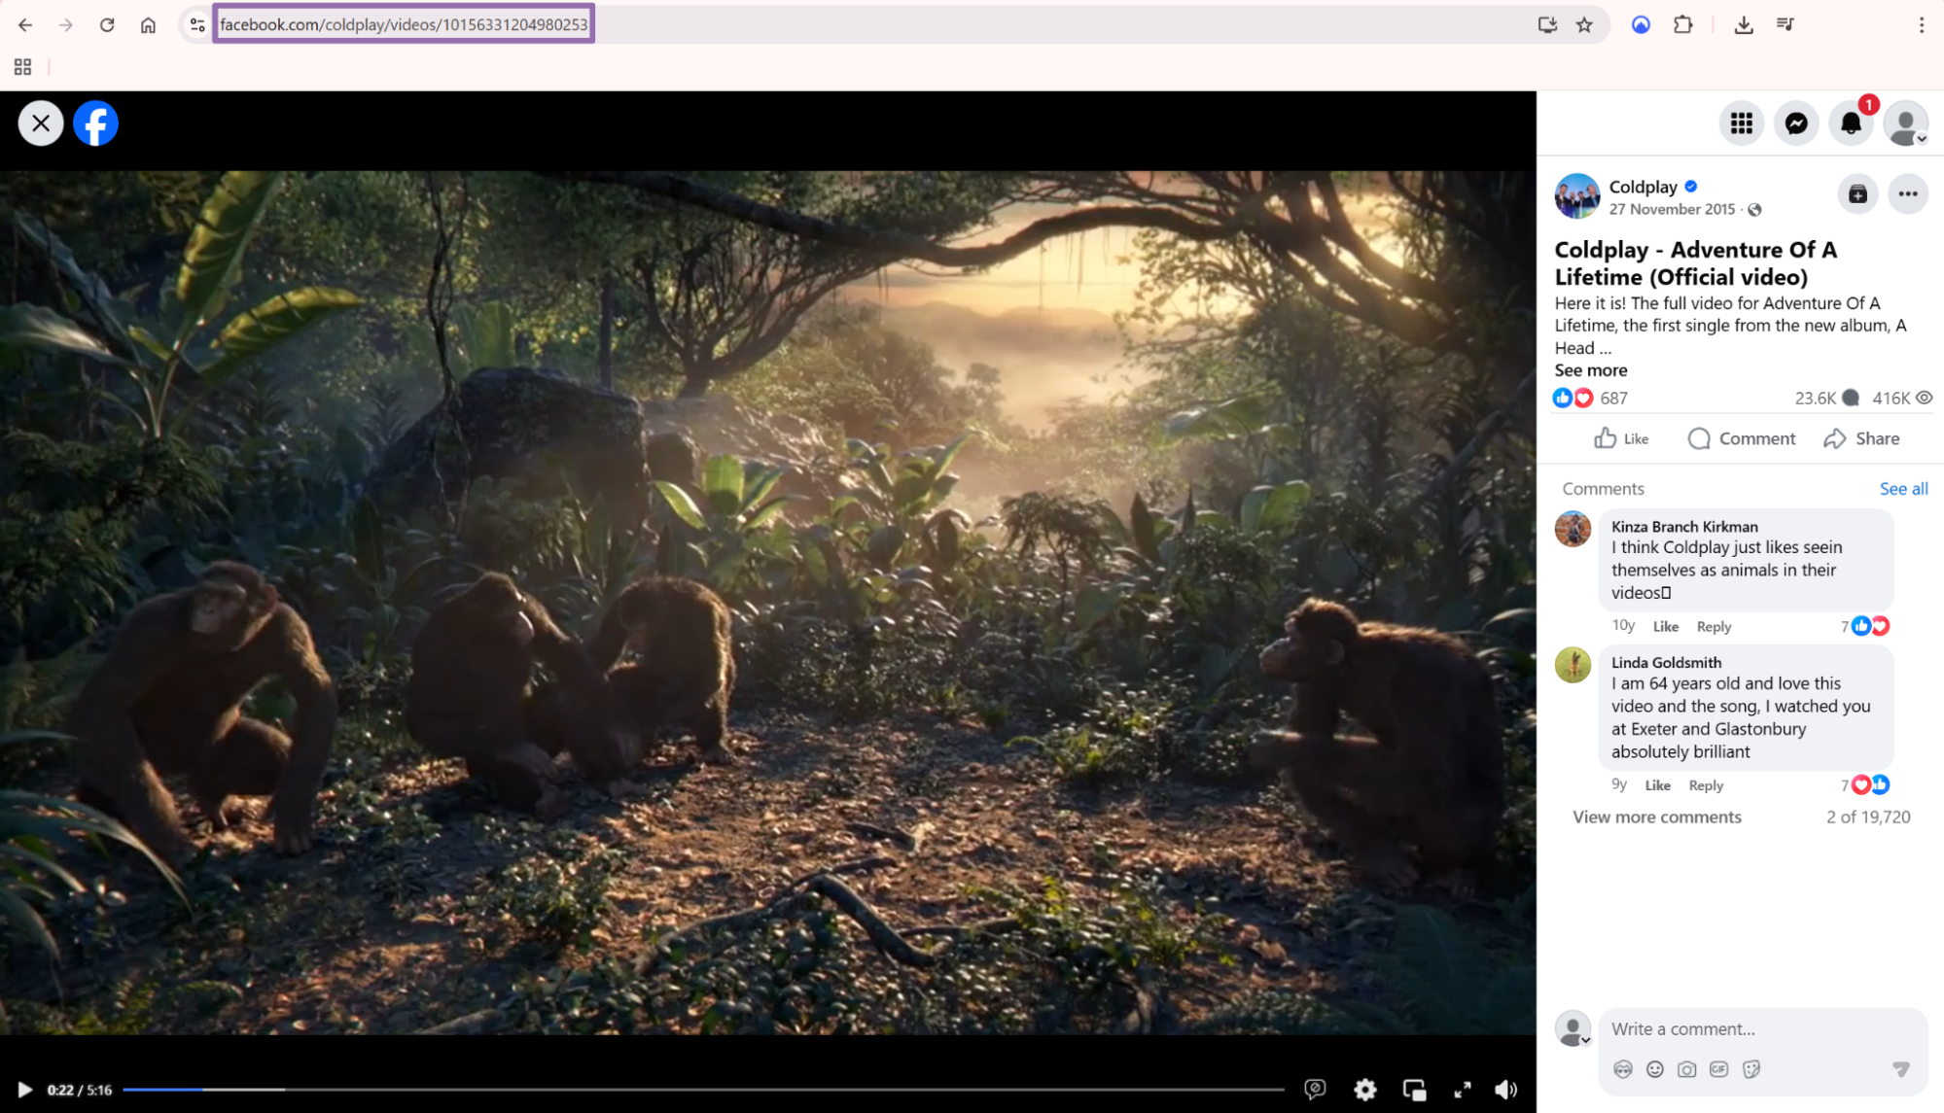This screenshot has height=1113, width=1944.
Task: Toggle captions on video player
Action: pos(1315,1090)
